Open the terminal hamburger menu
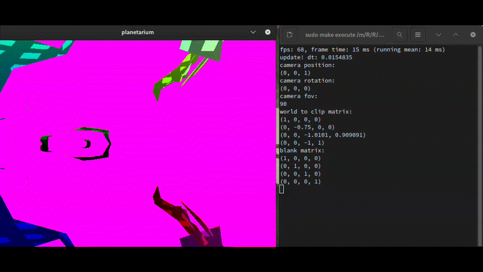Image resolution: width=483 pixels, height=272 pixels. (x=418, y=35)
